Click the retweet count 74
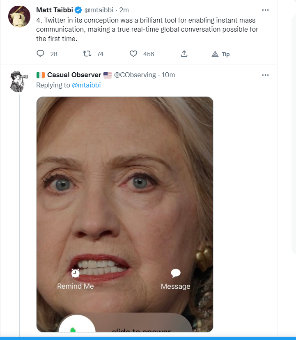Image resolution: width=296 pixels, height=340 pixels. tap(100, 54)
